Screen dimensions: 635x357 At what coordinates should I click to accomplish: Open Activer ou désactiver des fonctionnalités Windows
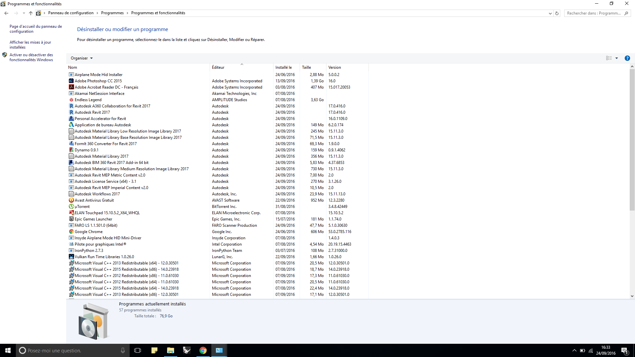[x=31, y=58]
